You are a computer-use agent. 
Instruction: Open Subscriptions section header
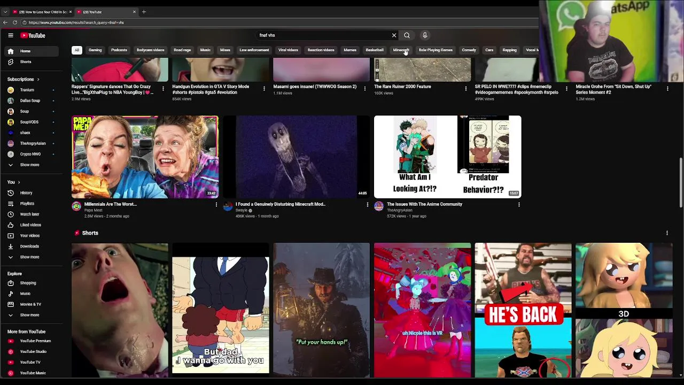[24, 79]
